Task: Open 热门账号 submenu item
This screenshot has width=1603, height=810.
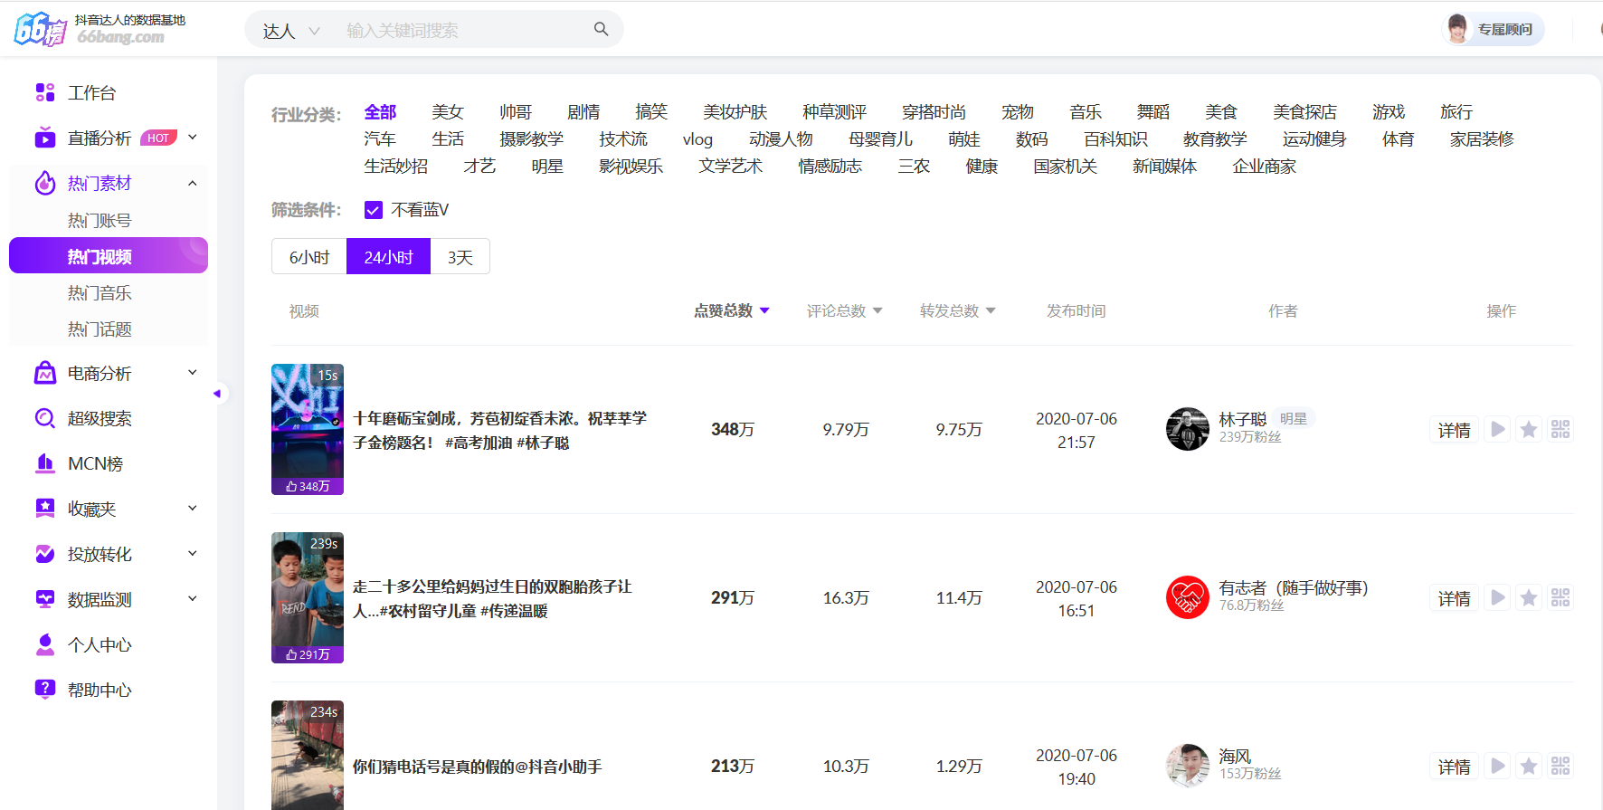Action: click(100, 221)
